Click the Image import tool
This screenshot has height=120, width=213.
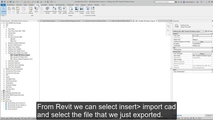click(x=77, y=10)
